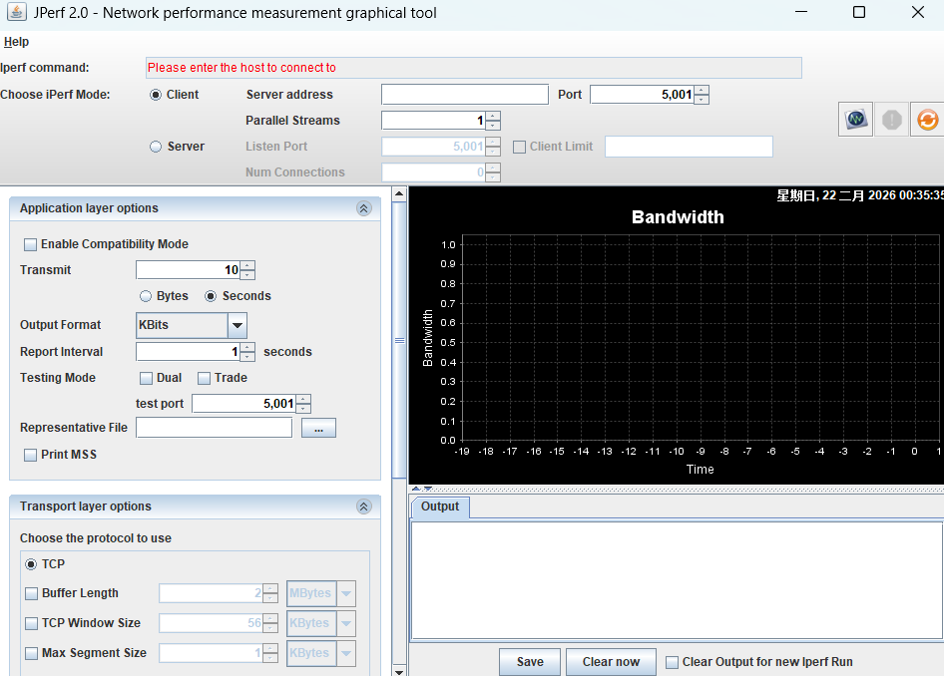
Task: Enable the TCP Window Size checkbox
Action: [31, 624]
